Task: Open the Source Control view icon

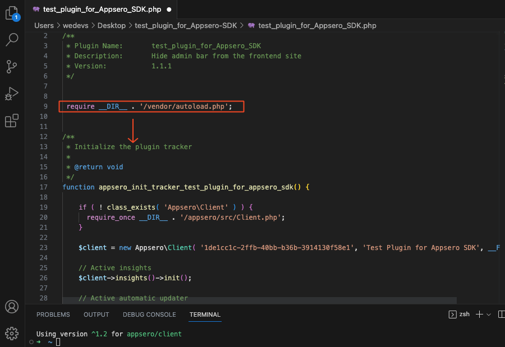Action: (12, 67)
